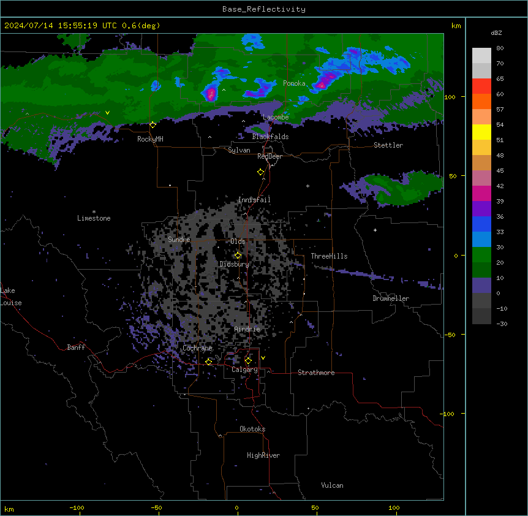Click the yellow diamond marker above Calgary label
This screenshot has height=516, width=528.
[x=248, y=361]
